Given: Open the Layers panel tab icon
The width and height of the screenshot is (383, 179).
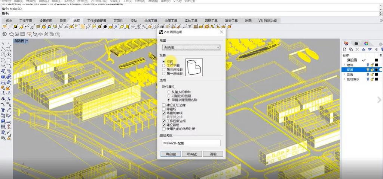Looking at the screenshot, I should 346,44.
